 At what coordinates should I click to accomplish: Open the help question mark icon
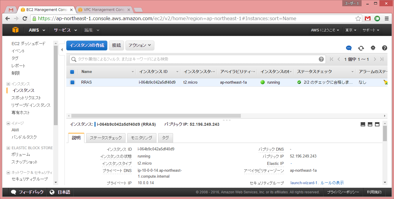pyautogui.click(x=384, y=48)
